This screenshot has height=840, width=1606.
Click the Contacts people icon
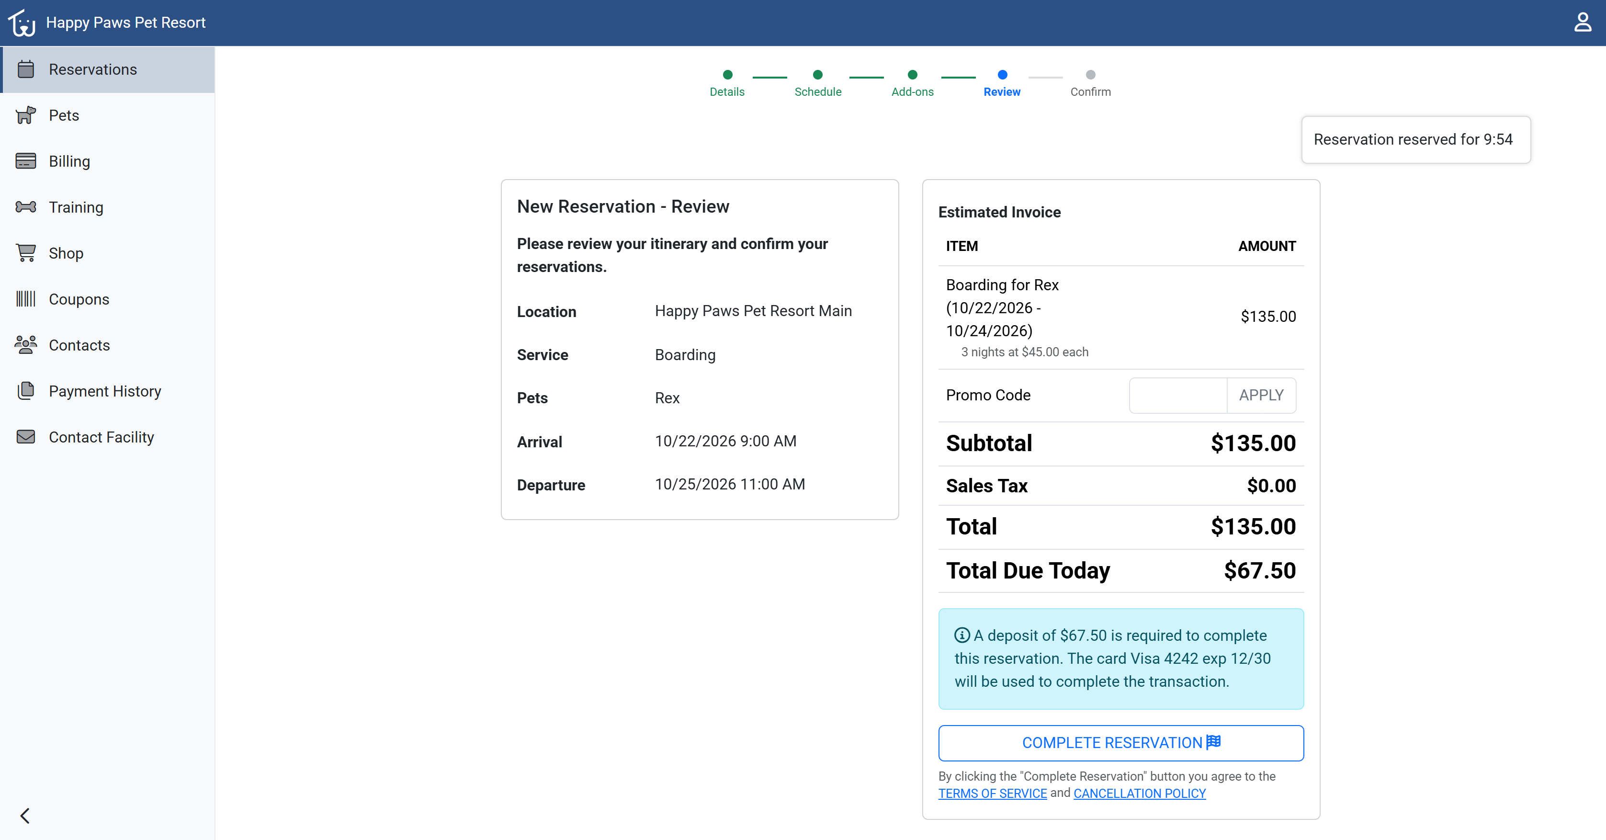pos(25,345)
